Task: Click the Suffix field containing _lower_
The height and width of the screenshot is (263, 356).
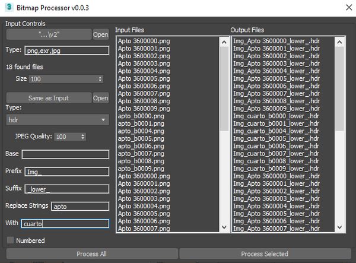Action: click(66, 189)
